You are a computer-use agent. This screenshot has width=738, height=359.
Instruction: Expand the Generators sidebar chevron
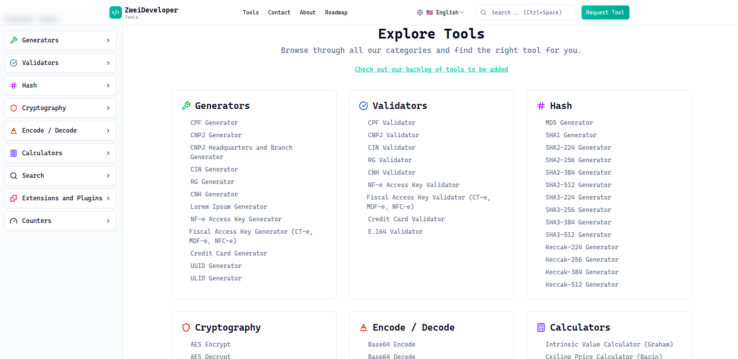point(108,40)
